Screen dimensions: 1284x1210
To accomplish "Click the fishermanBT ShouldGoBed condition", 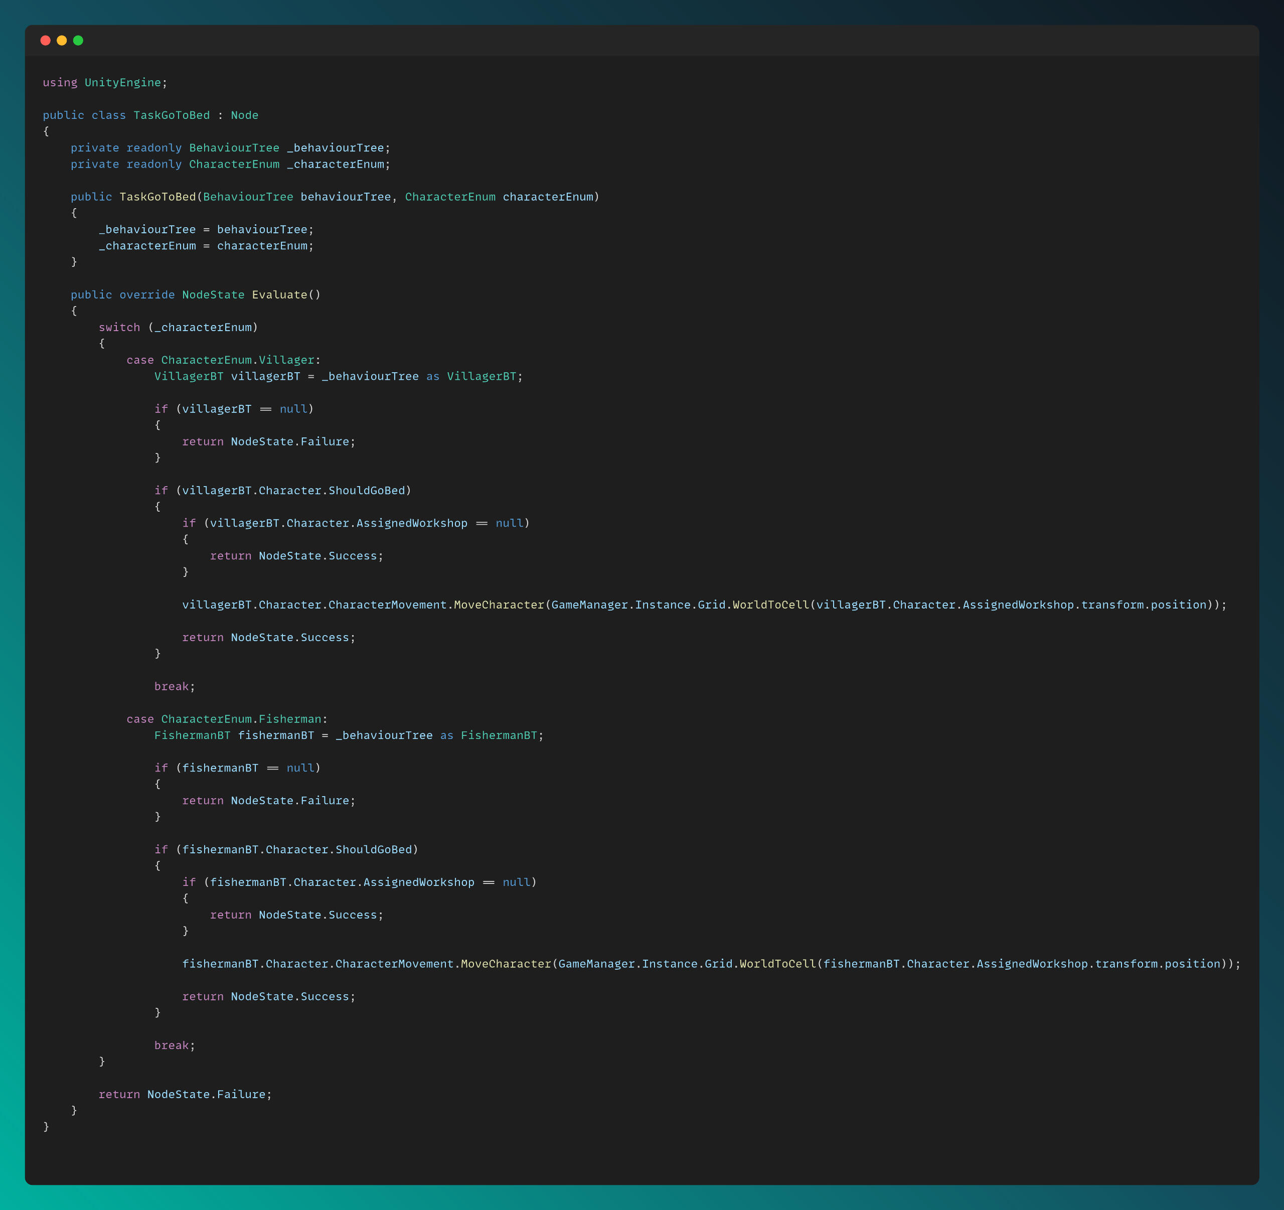I will click(296, 849).
